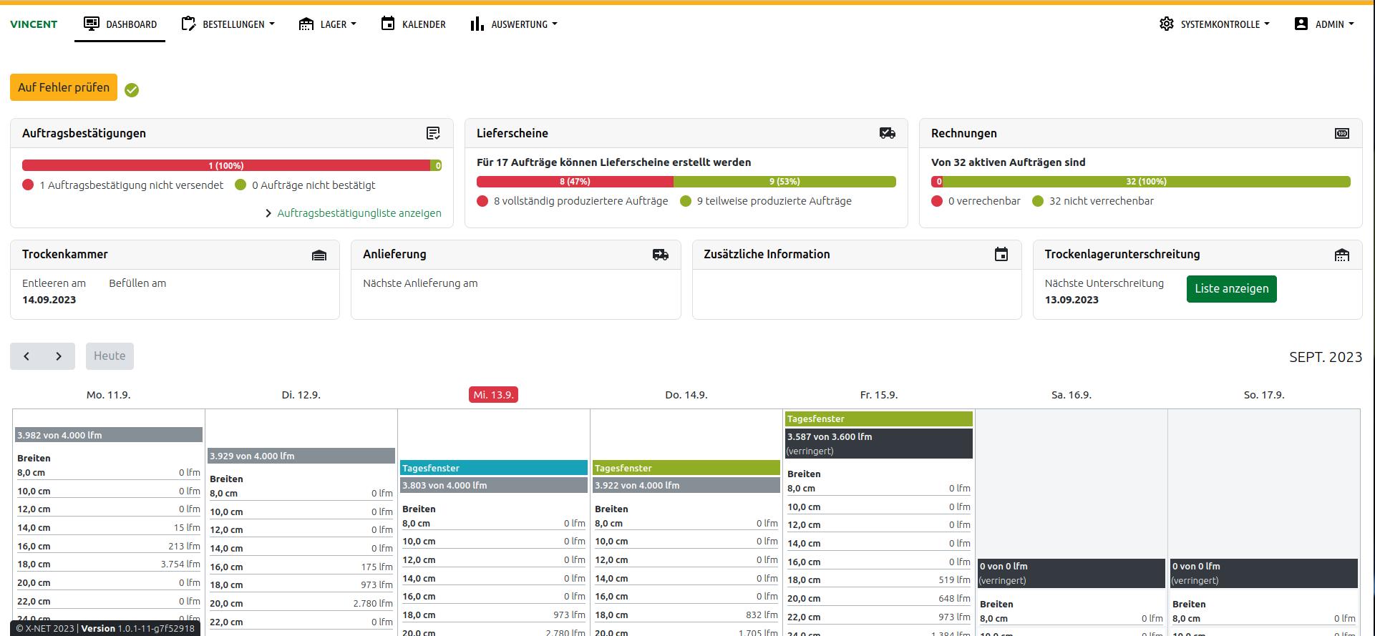Click the Auftragsbestätigungen checklist icon
Image resolution: width=1375 pixels, height=636 pixels.
pyautogui.click(x=433, y=133)
